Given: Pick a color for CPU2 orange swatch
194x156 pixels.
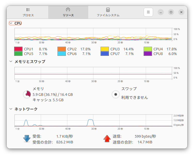Looking at the screenshot, I should tap(62, 49).
